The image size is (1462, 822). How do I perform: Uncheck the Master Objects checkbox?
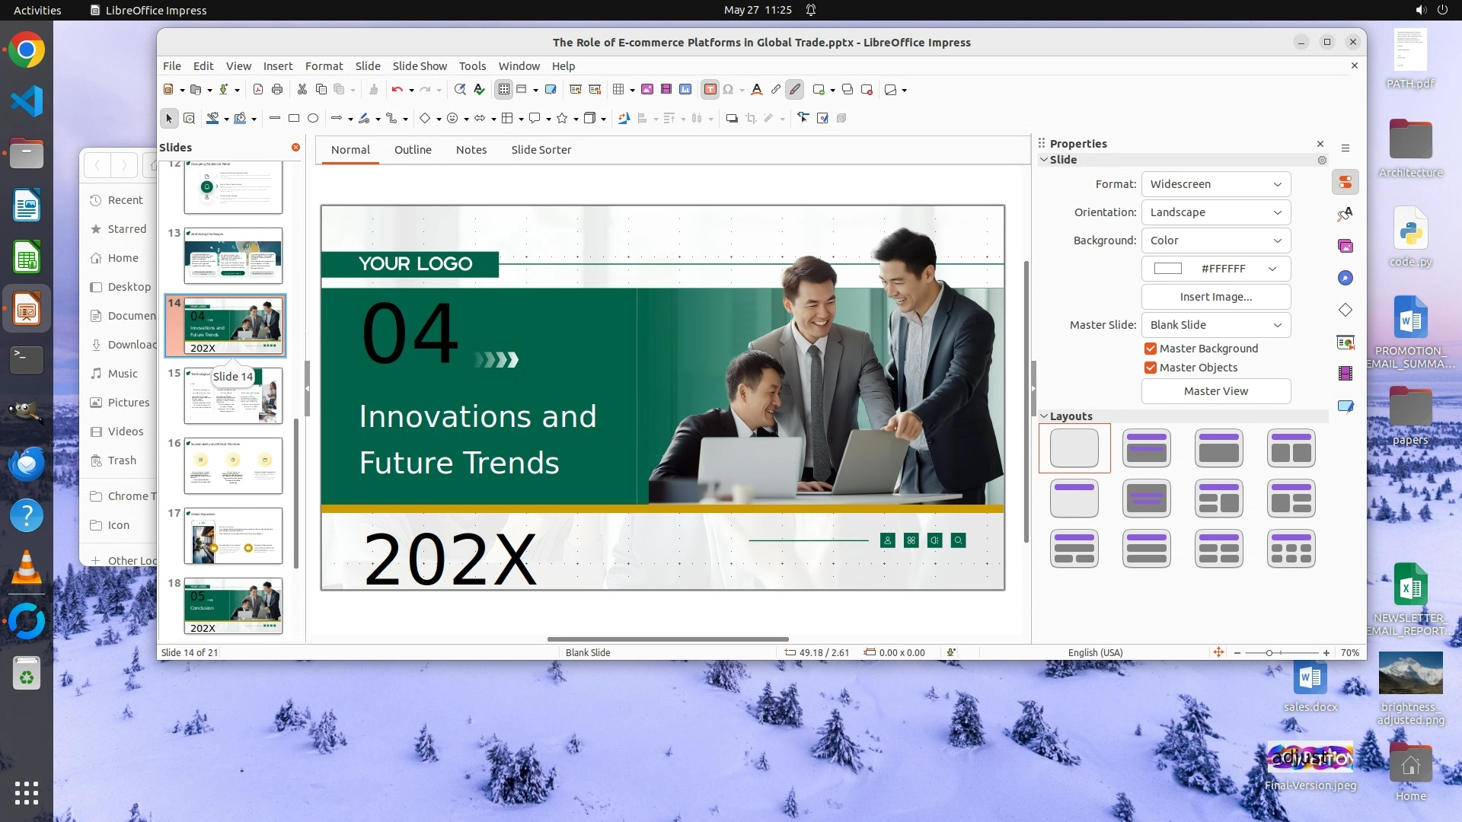coord(1151,368)
